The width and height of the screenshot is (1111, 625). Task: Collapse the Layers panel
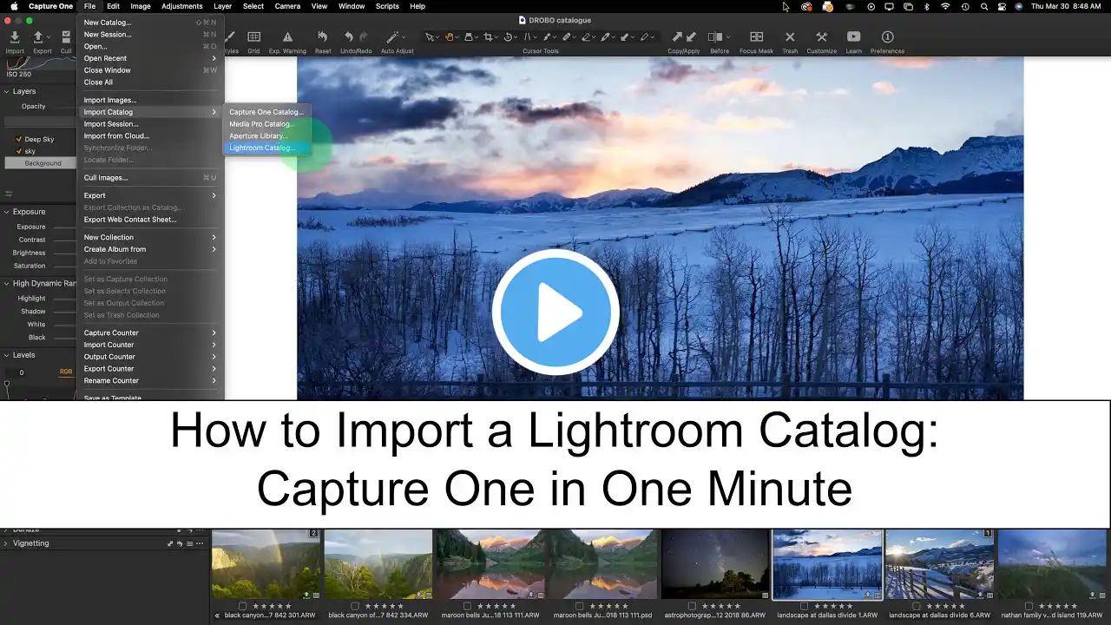[7, 91]
